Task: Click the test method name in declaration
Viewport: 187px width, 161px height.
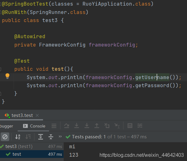Action: [x=58, y=69]
